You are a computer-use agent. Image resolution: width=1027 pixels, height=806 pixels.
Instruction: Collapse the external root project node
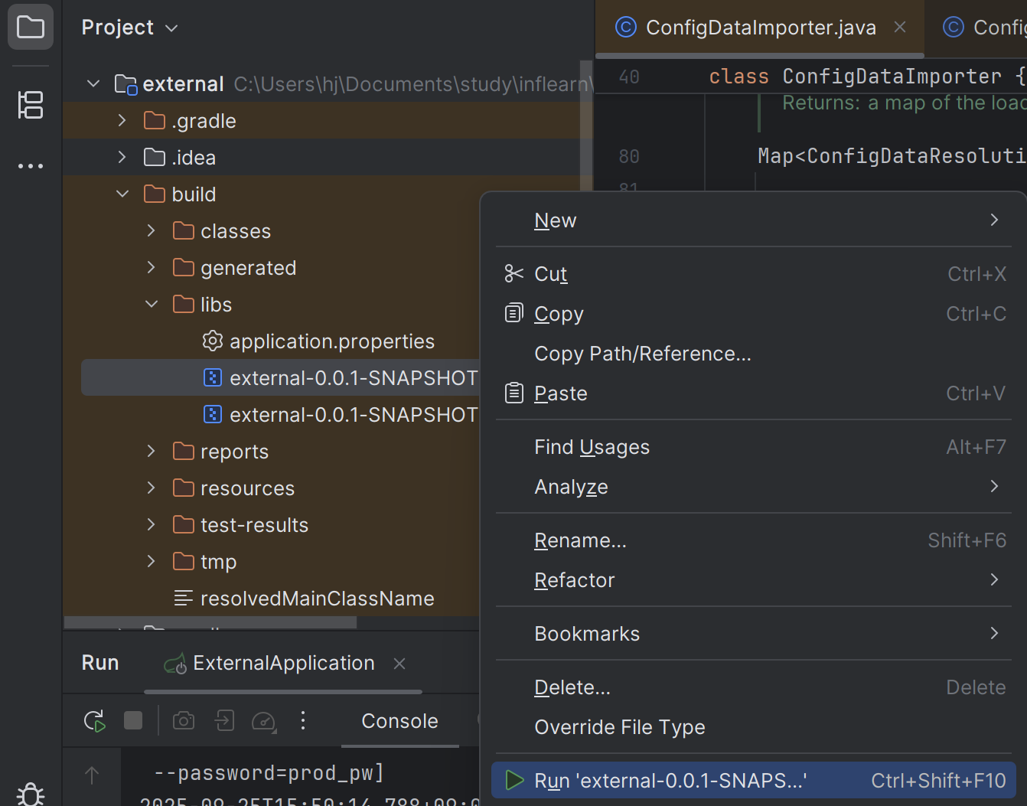click(93, 83)
